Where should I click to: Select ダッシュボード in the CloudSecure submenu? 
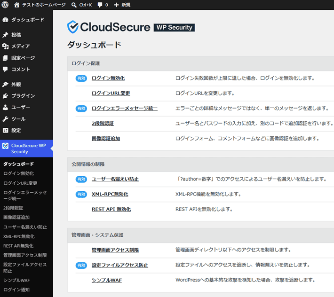point(18,164)
